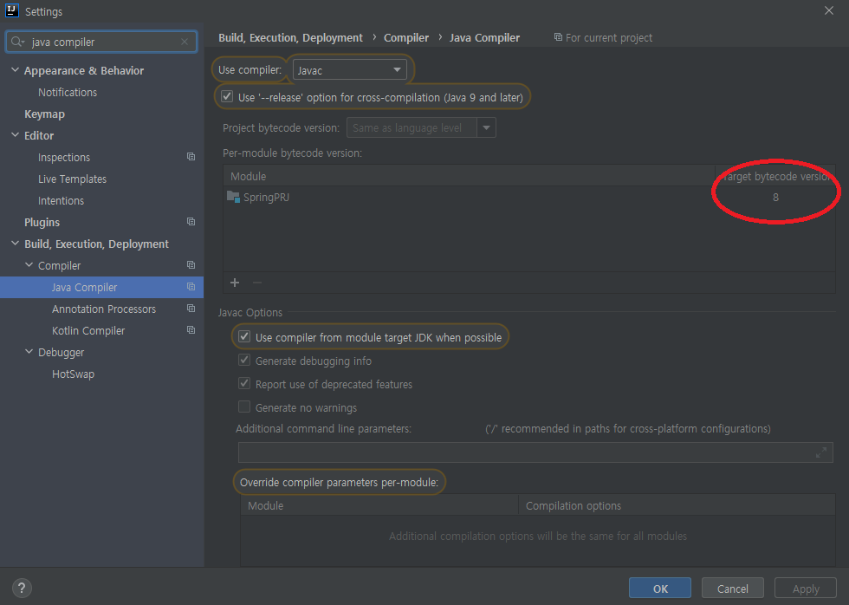The image size is (849, 605).
Task: Select HotSwap under Debugger
Action: [x=73, y=374]
